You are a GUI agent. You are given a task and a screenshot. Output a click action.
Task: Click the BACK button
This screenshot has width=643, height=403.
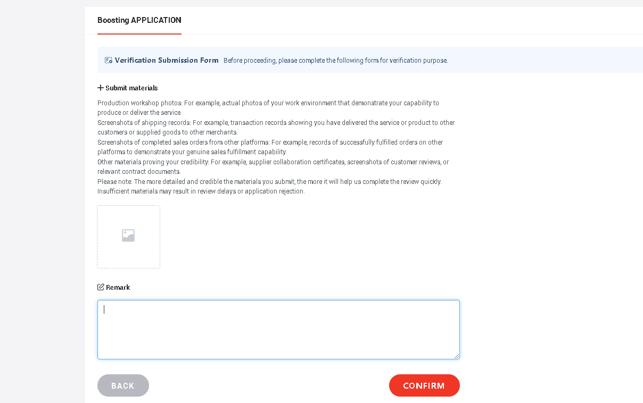(123, 385)
